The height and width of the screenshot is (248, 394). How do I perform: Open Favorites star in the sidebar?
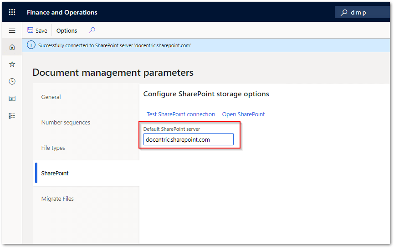(x=12, y=64)
